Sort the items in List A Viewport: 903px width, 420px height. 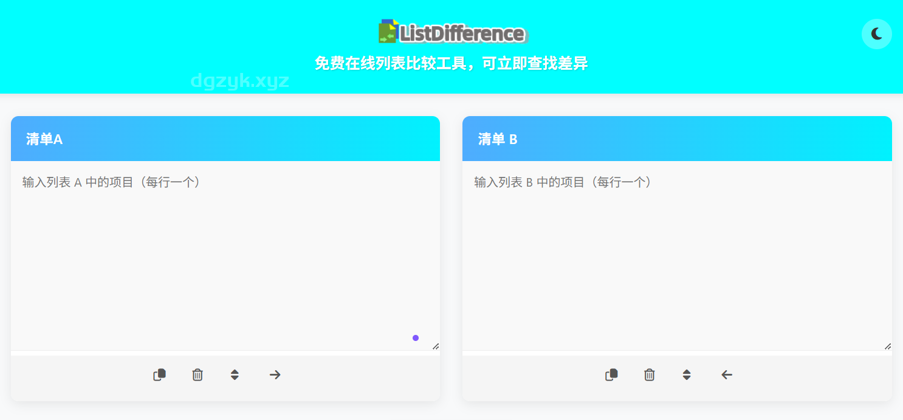(x=235, y=375)
